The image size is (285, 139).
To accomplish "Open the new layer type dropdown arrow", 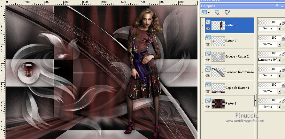I will tap(209, 13).
